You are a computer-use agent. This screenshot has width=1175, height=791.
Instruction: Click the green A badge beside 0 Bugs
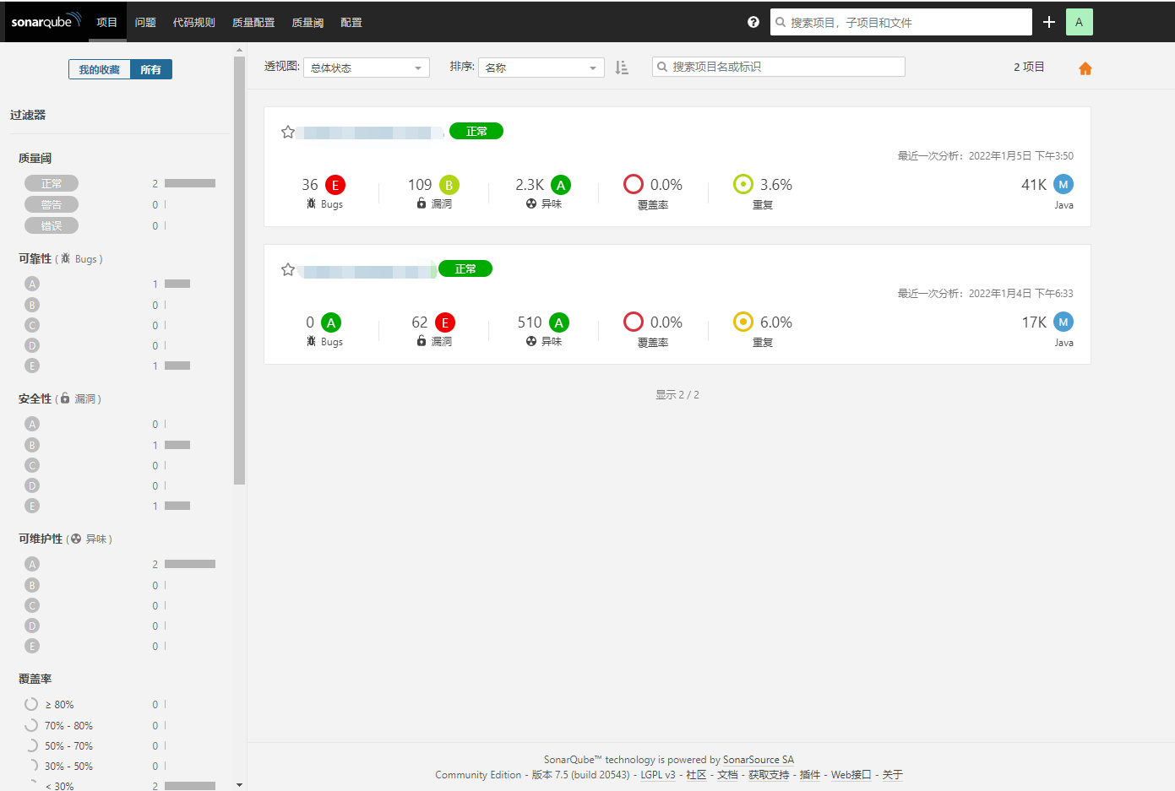tap(331, 322)
